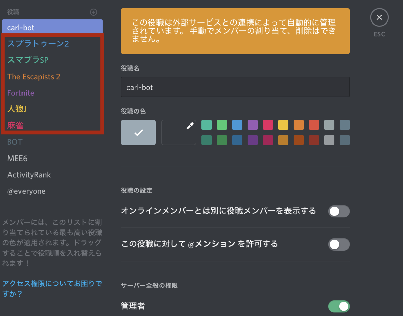Select the 麻雀 role
The image size is (403, 316).
(15, 126)
